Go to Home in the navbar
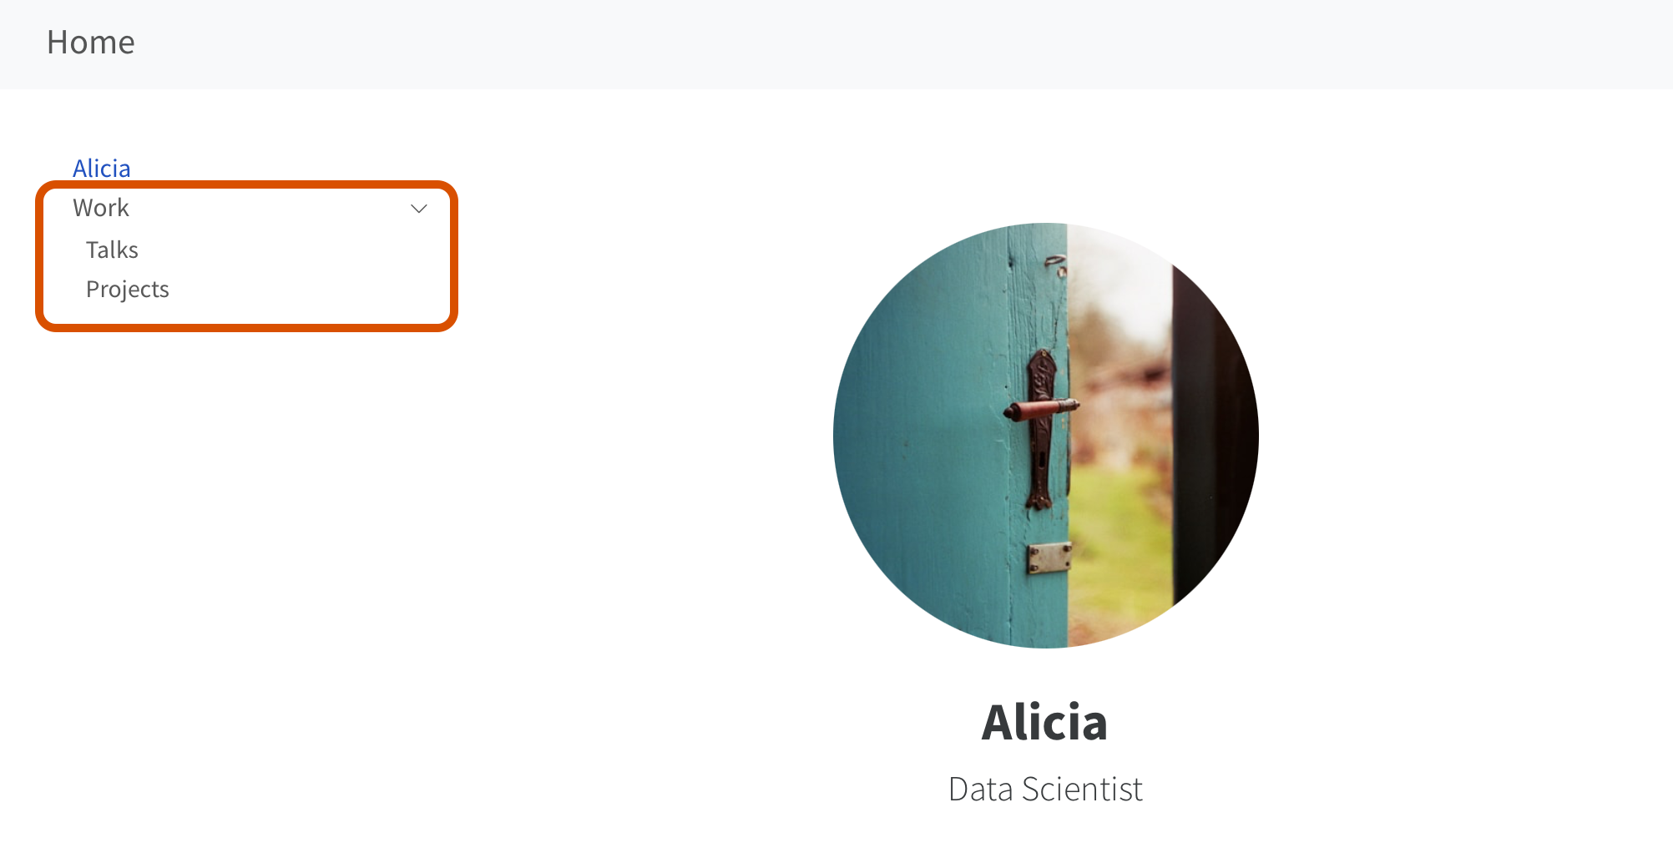The height and width of the screenshot is (863, 1673). [90, 43]
